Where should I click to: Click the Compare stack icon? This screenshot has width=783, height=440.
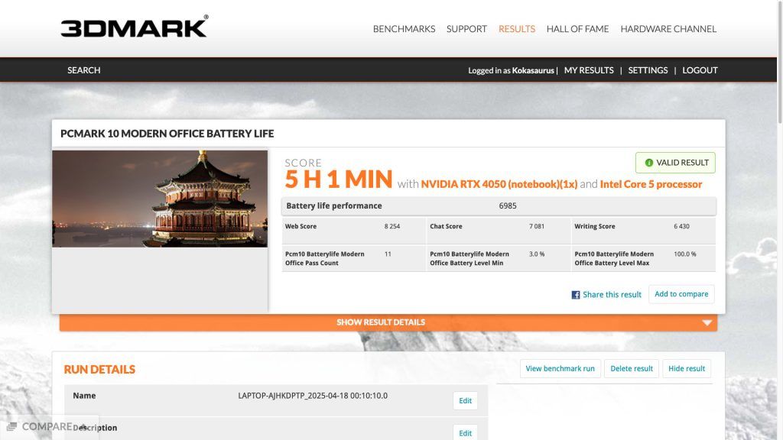tap(12, 426)
